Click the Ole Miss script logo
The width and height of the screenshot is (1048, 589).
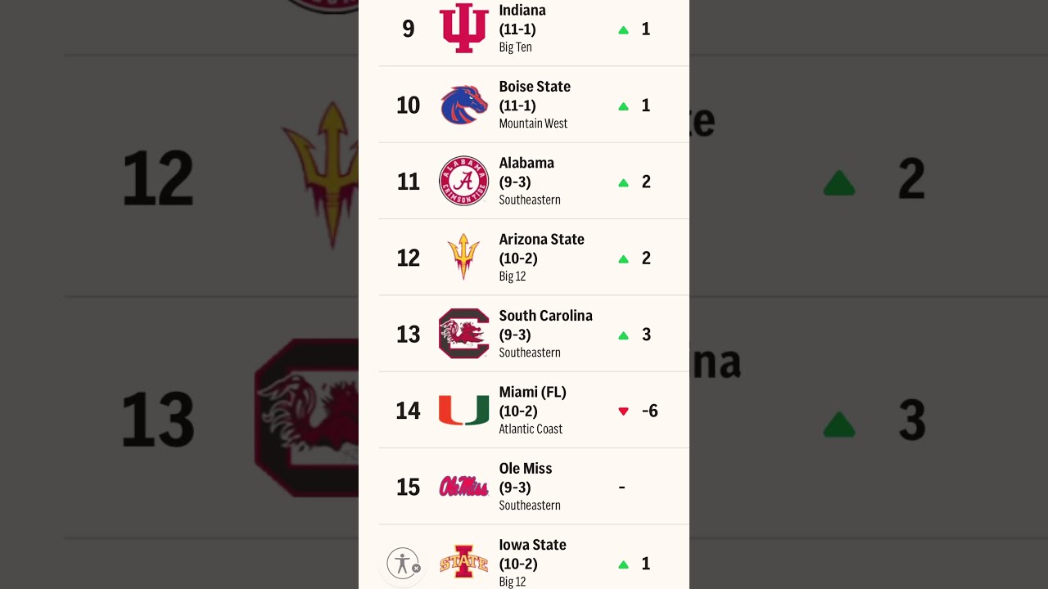click(464, 487)
